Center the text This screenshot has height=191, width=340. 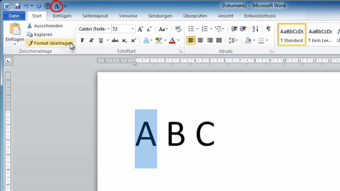click(x=201, y=40)
